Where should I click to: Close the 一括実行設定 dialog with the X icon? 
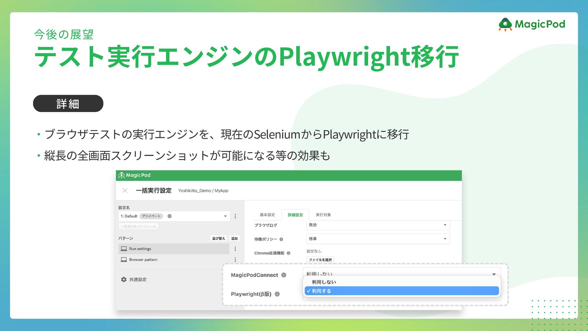pyautogui.click(x=125, y=190)
